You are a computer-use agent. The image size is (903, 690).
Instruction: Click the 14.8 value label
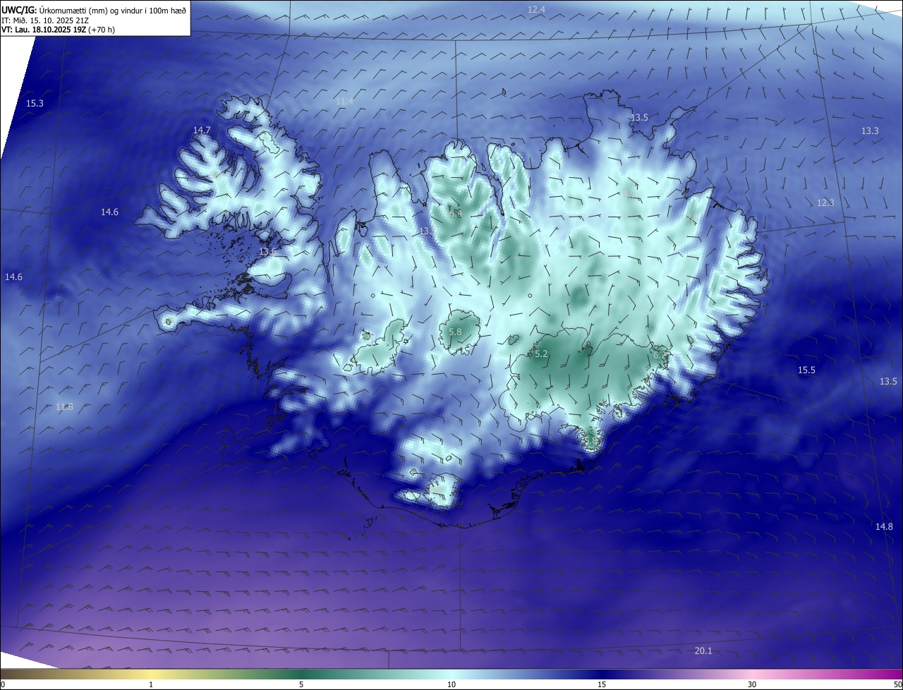point(884,527)
